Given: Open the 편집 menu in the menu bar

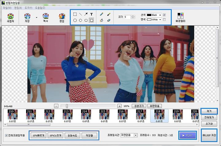Looking at the screenshot, I should pos(18,8).
